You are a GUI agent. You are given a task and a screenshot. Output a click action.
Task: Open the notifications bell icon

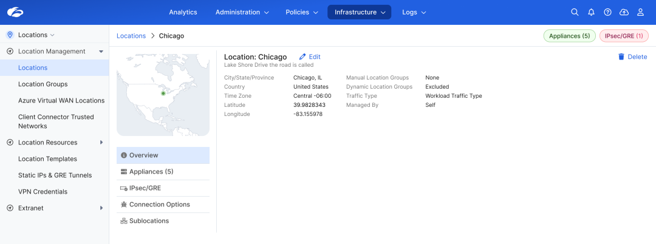[591, 12]
